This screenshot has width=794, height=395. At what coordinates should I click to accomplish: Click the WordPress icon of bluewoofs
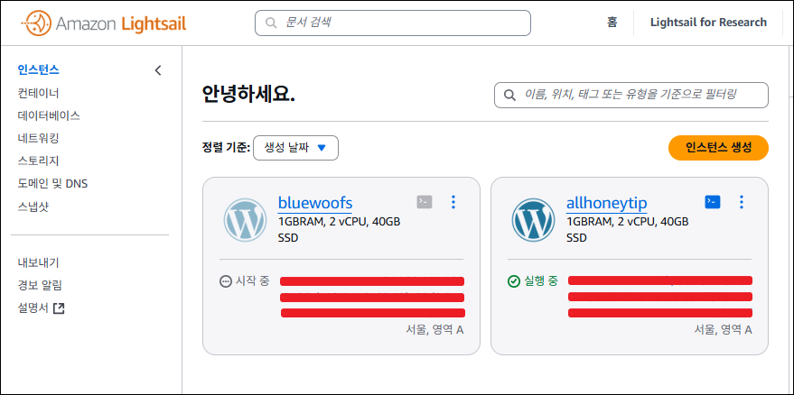(245, 219)
